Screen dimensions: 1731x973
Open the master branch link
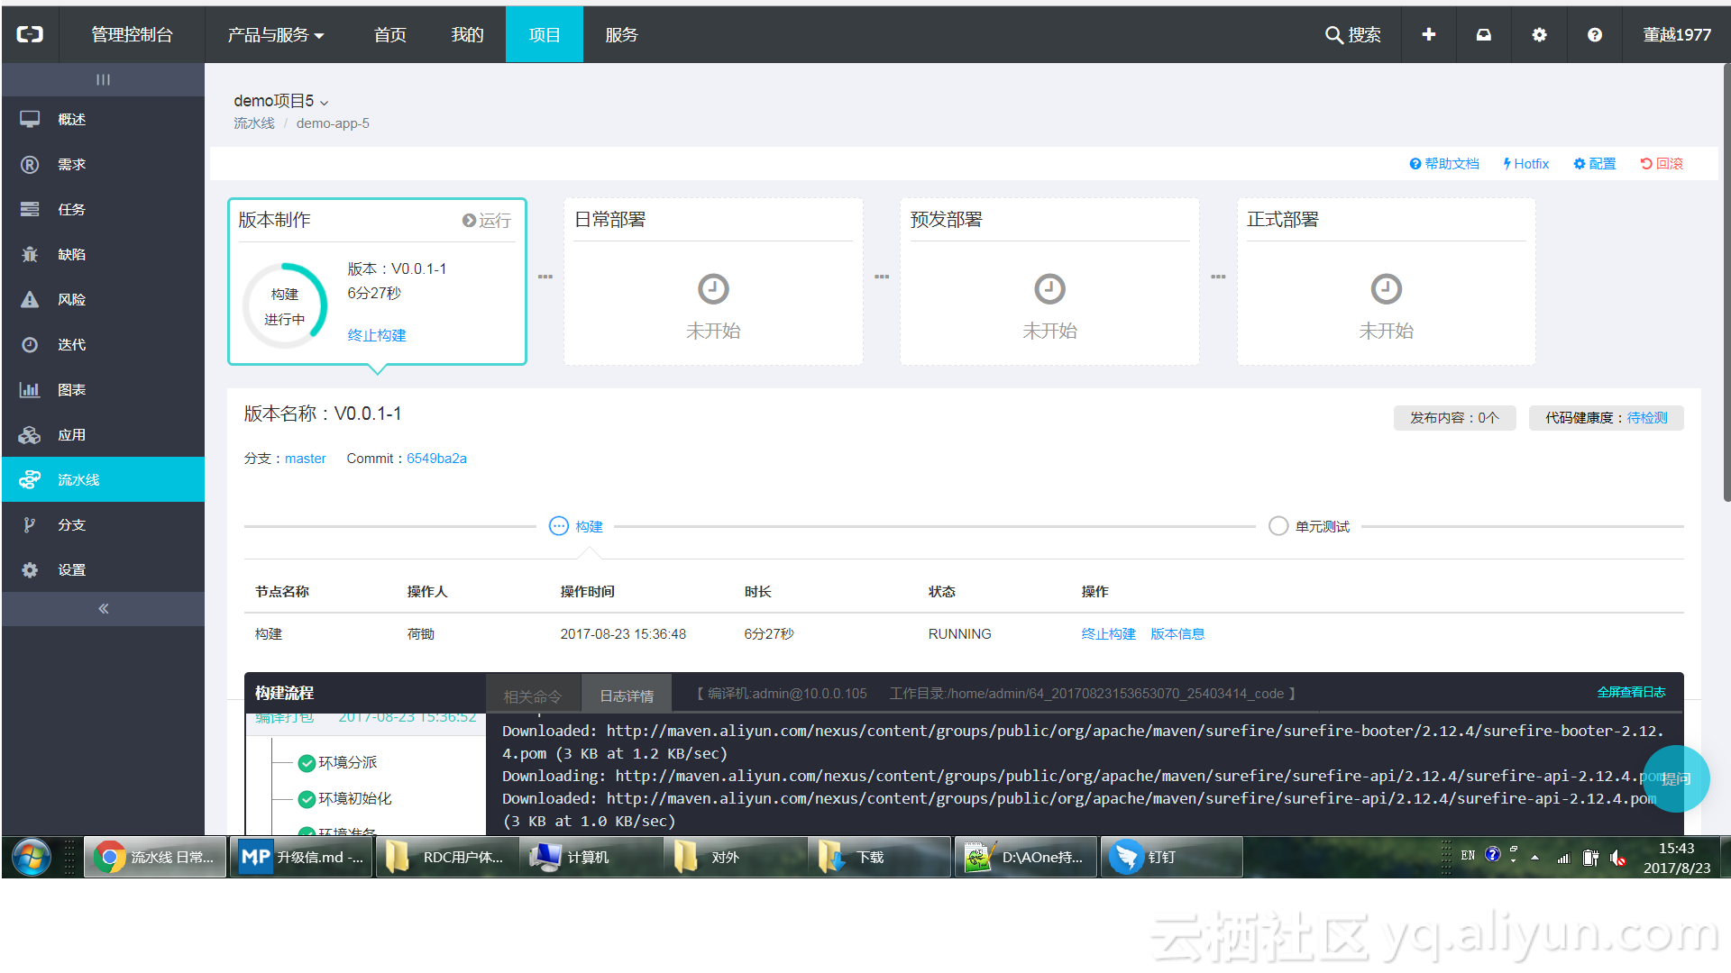306,459
